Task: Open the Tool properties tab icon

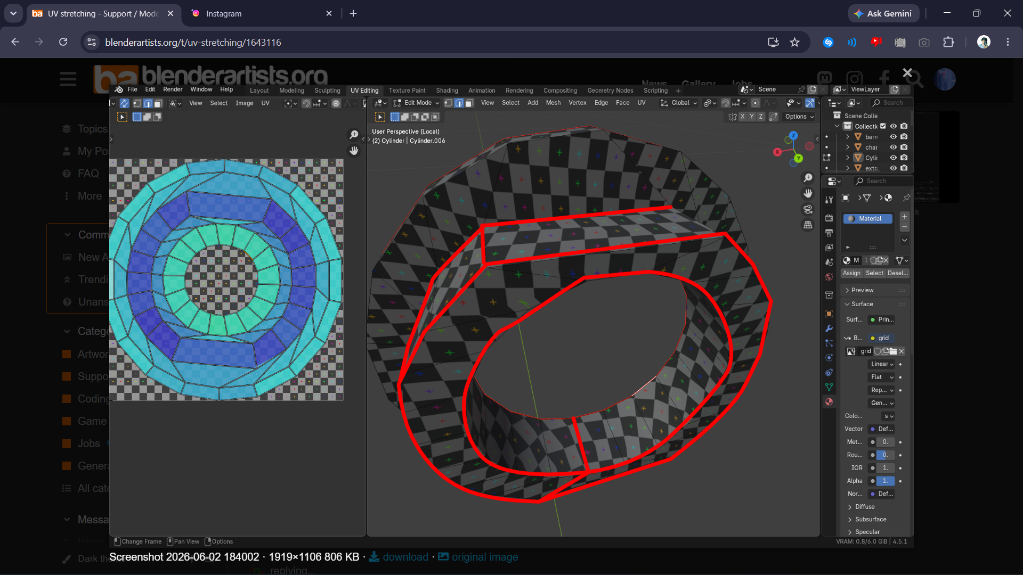Action: 829,200
